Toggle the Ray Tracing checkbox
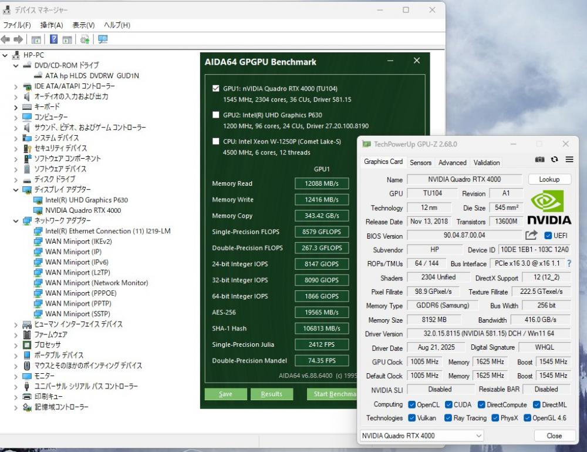This screenshot has height=452, width=587. (448, 417)
